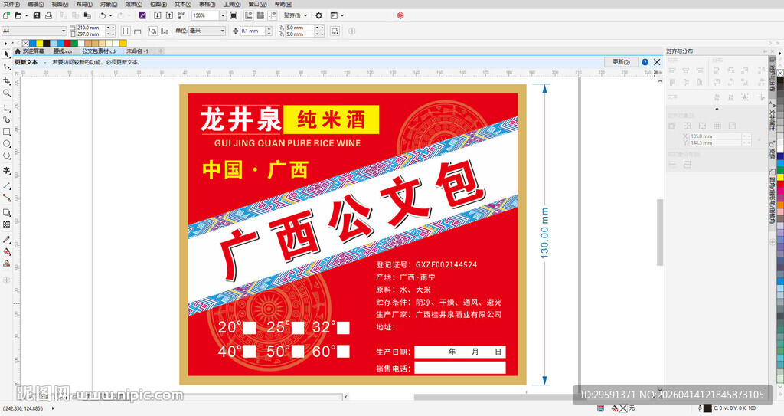Open the A4 page size dropdown
784x416 pixels.
64,31
